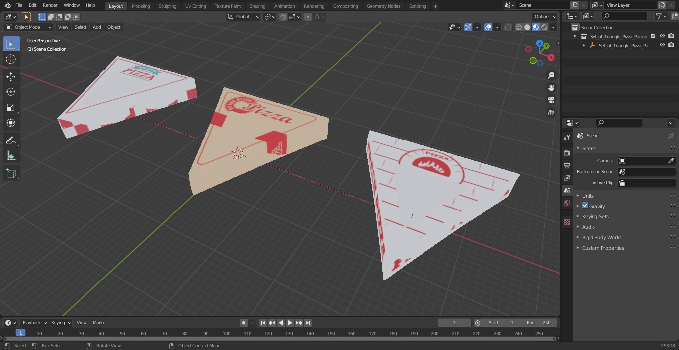The image size is (679, 350).
Task: Switch to the Geometry Nodes workspace tab
Action: click(383, 6)
